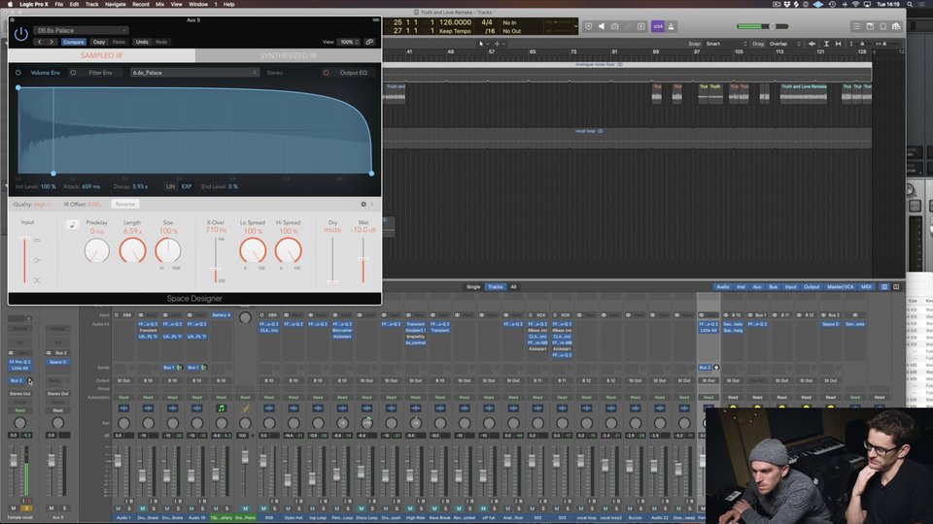933x524 pixels.
Task: Open the Snap Smart dropdown
Action: click(x=726, y=44)
